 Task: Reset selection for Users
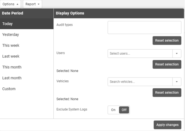[167, 64]
